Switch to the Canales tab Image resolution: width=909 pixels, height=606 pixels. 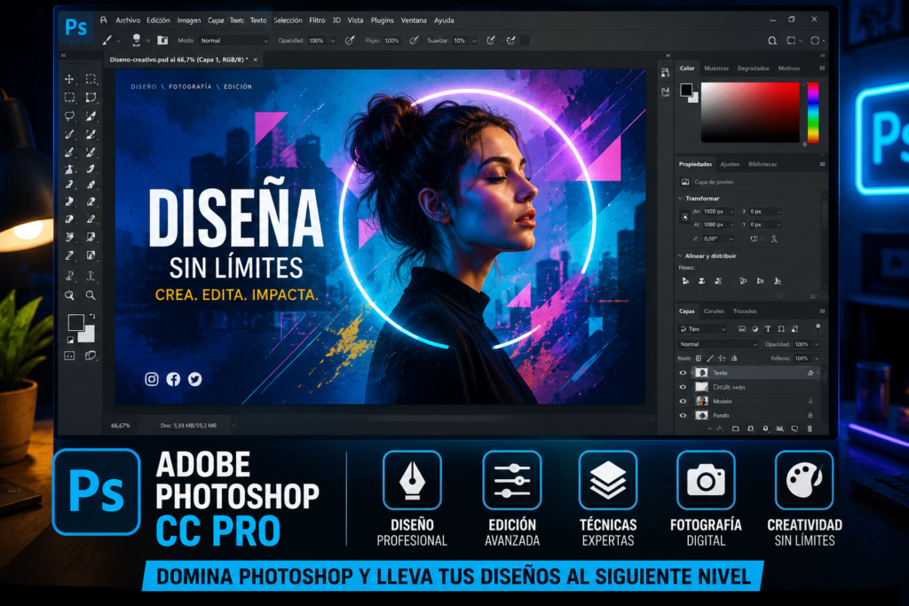click(x=715, y=311)
